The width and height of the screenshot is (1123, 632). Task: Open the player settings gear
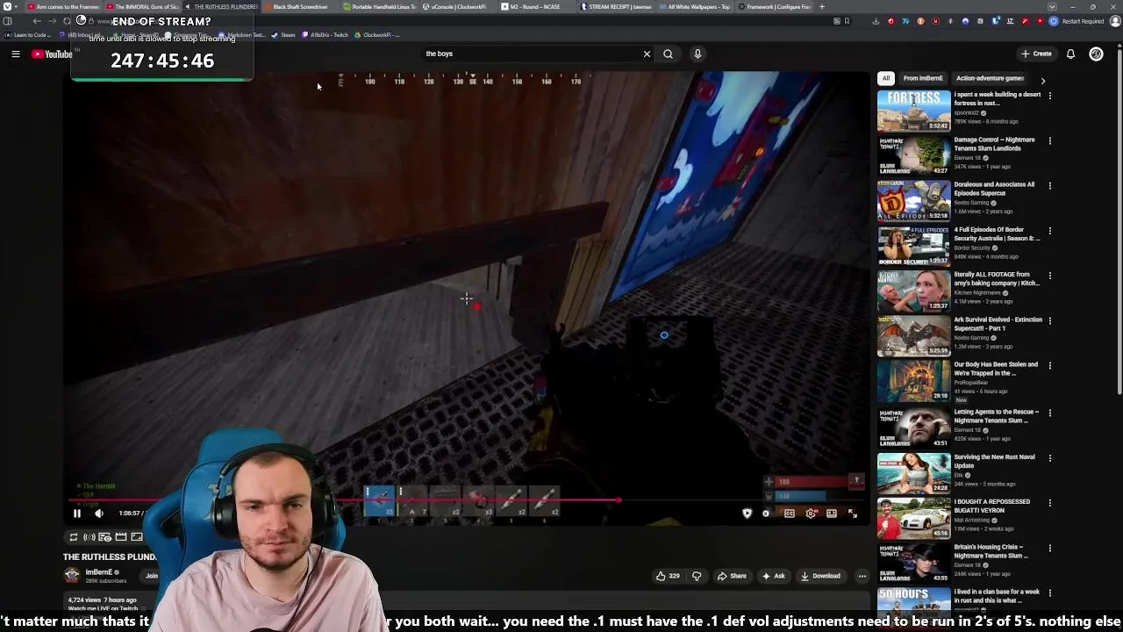click(811, 513)
